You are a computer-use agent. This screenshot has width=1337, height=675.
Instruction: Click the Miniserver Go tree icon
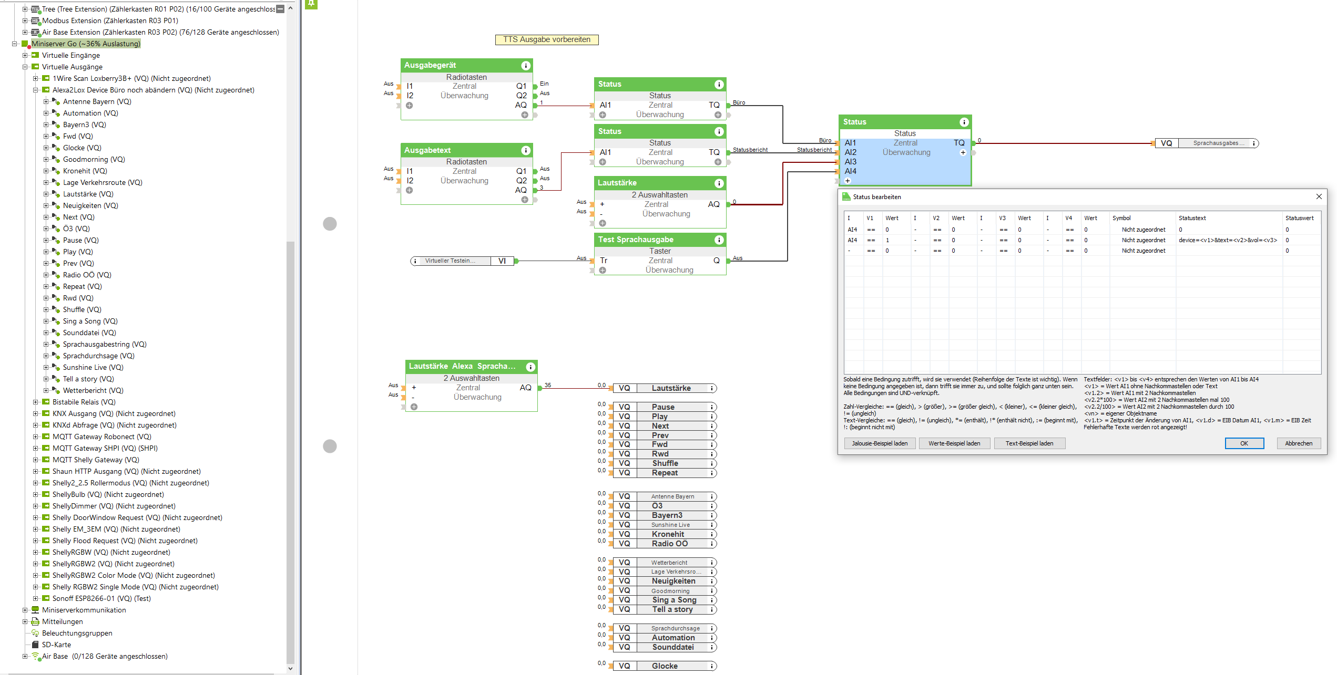(25, 44)
